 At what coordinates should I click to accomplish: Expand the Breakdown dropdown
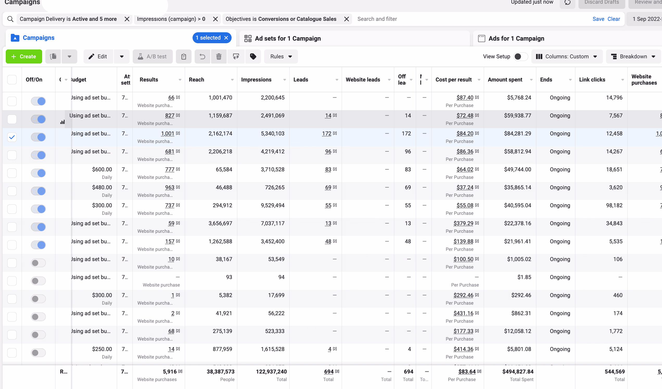pyautogui.click(x=633, y=57)
